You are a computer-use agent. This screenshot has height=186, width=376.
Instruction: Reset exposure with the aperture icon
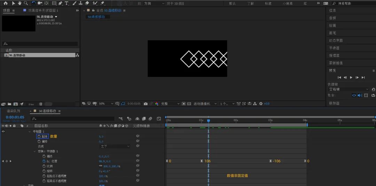tap(261, 104)
